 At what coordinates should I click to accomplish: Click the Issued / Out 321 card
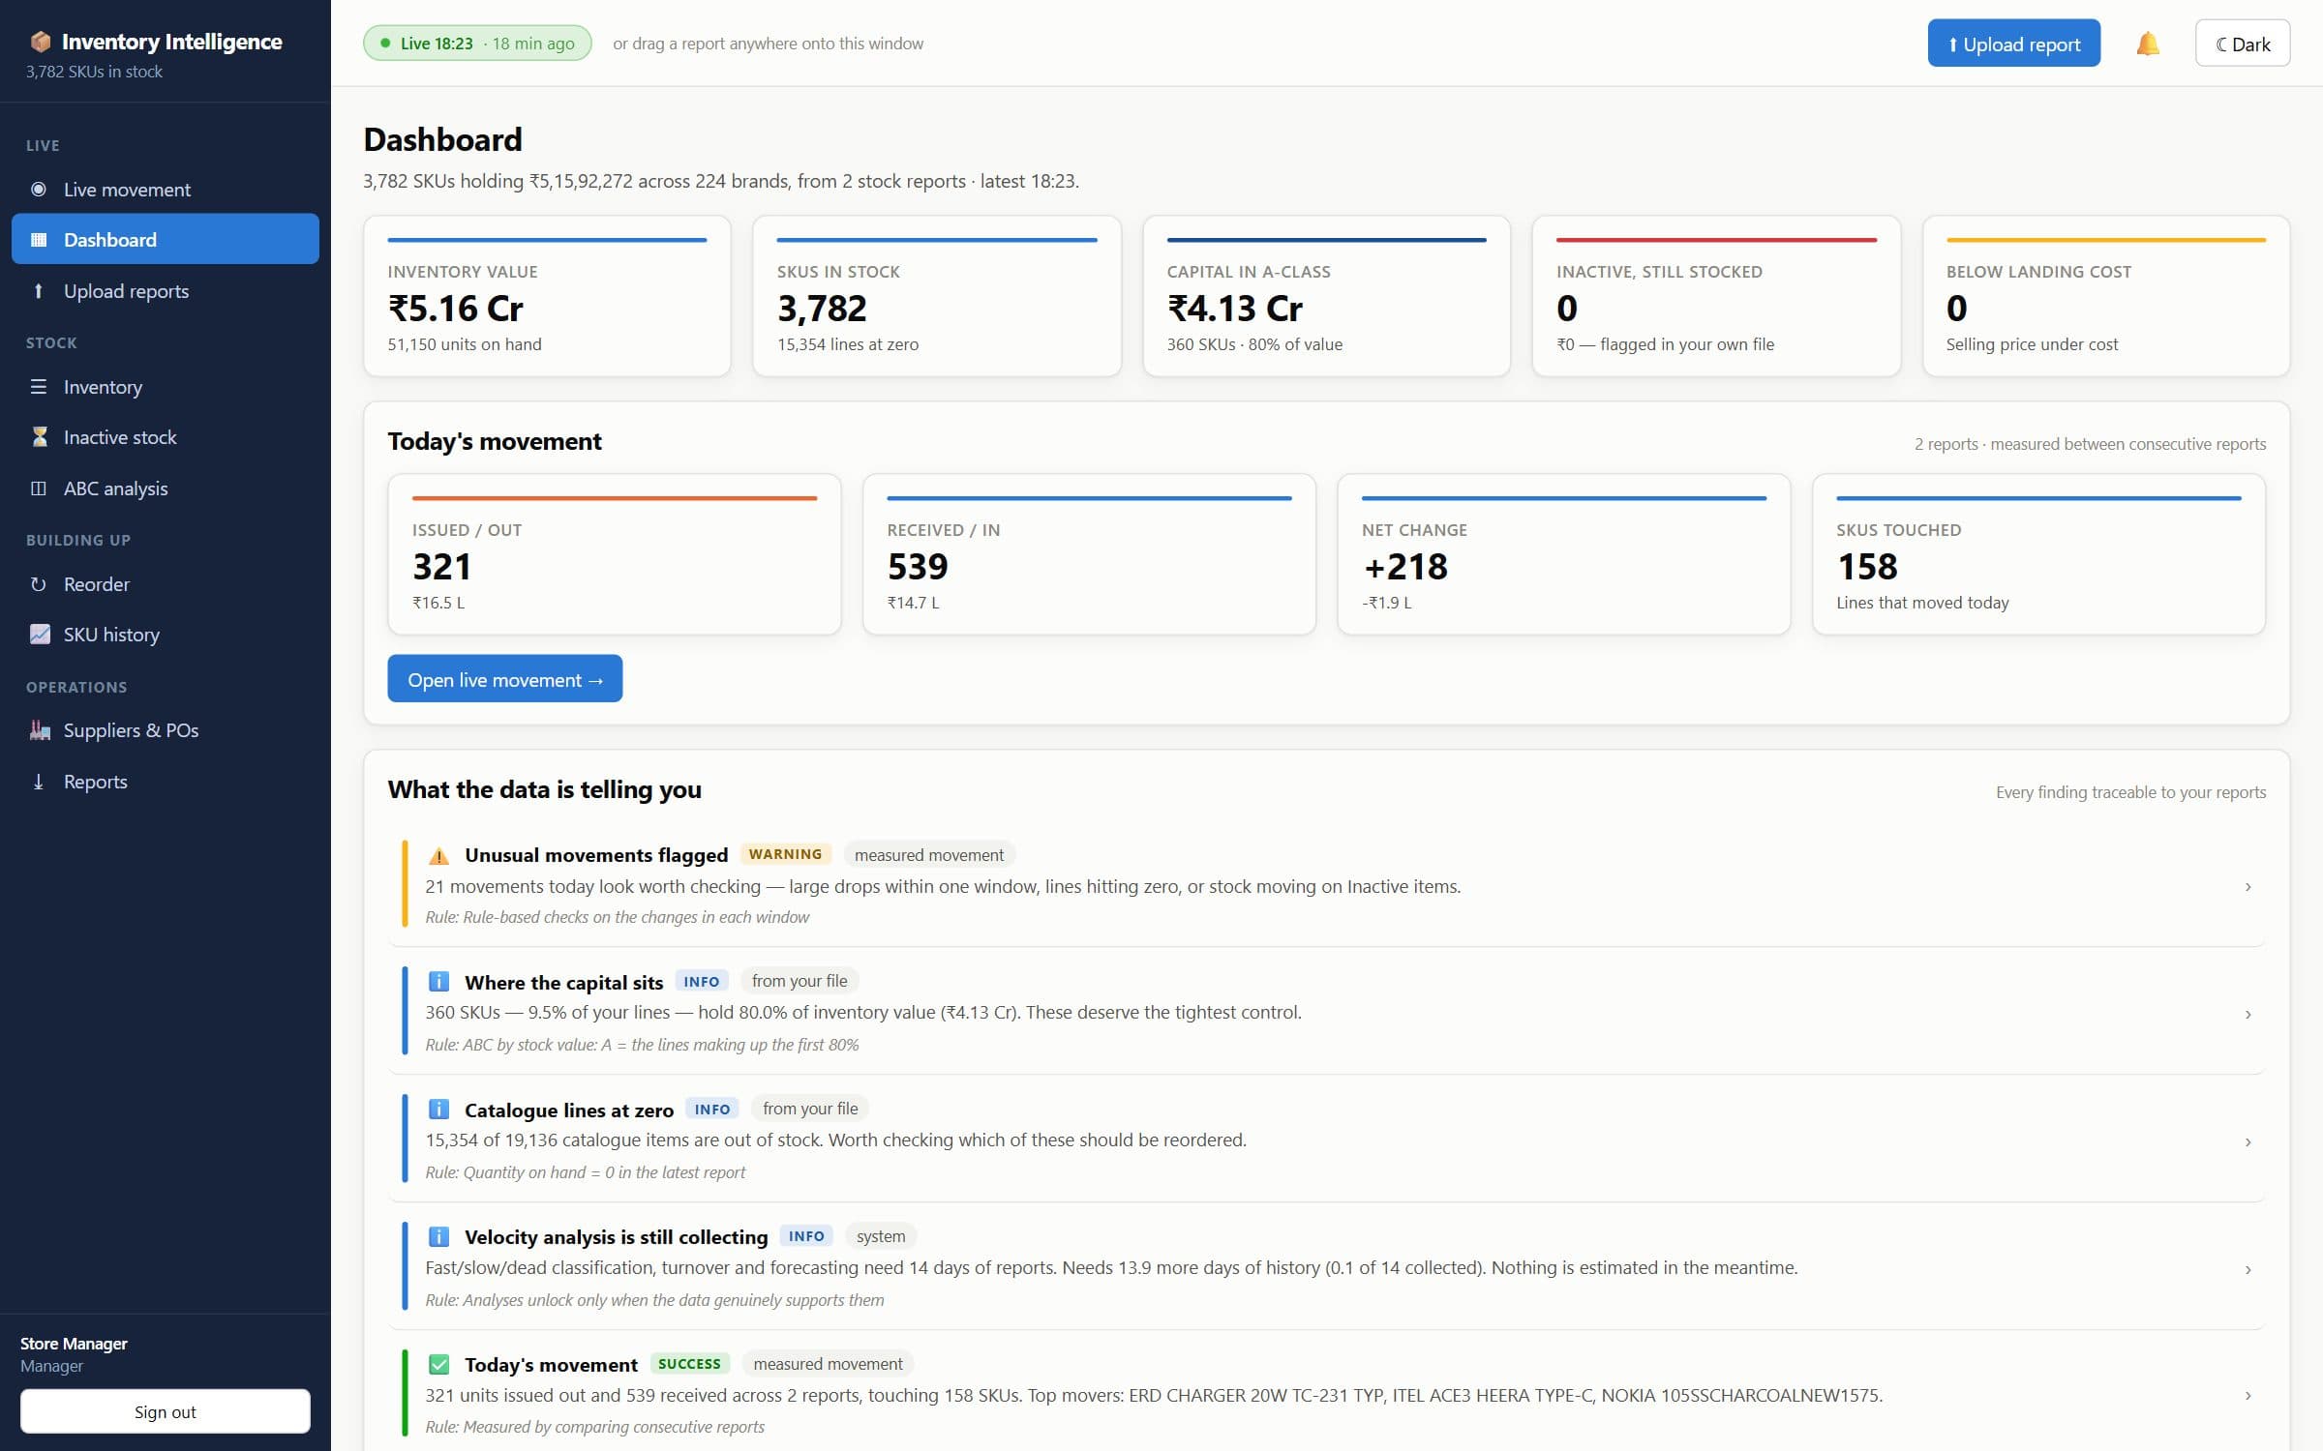615,554
